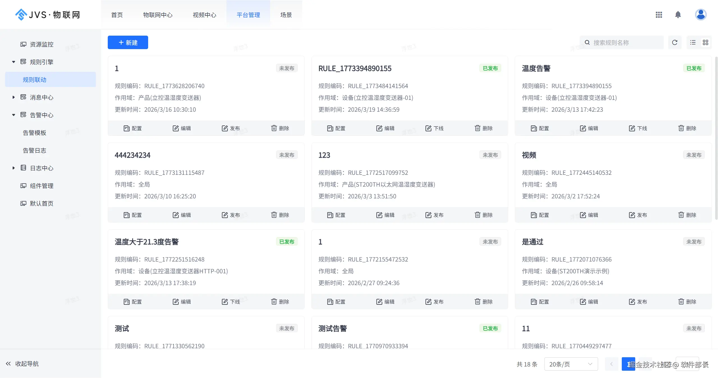
Task: Edit the 视频 rule card
Action: (589, 215)
